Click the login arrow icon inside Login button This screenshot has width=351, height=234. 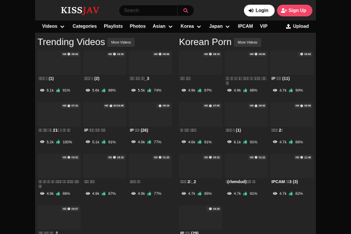tap(251, 11)
